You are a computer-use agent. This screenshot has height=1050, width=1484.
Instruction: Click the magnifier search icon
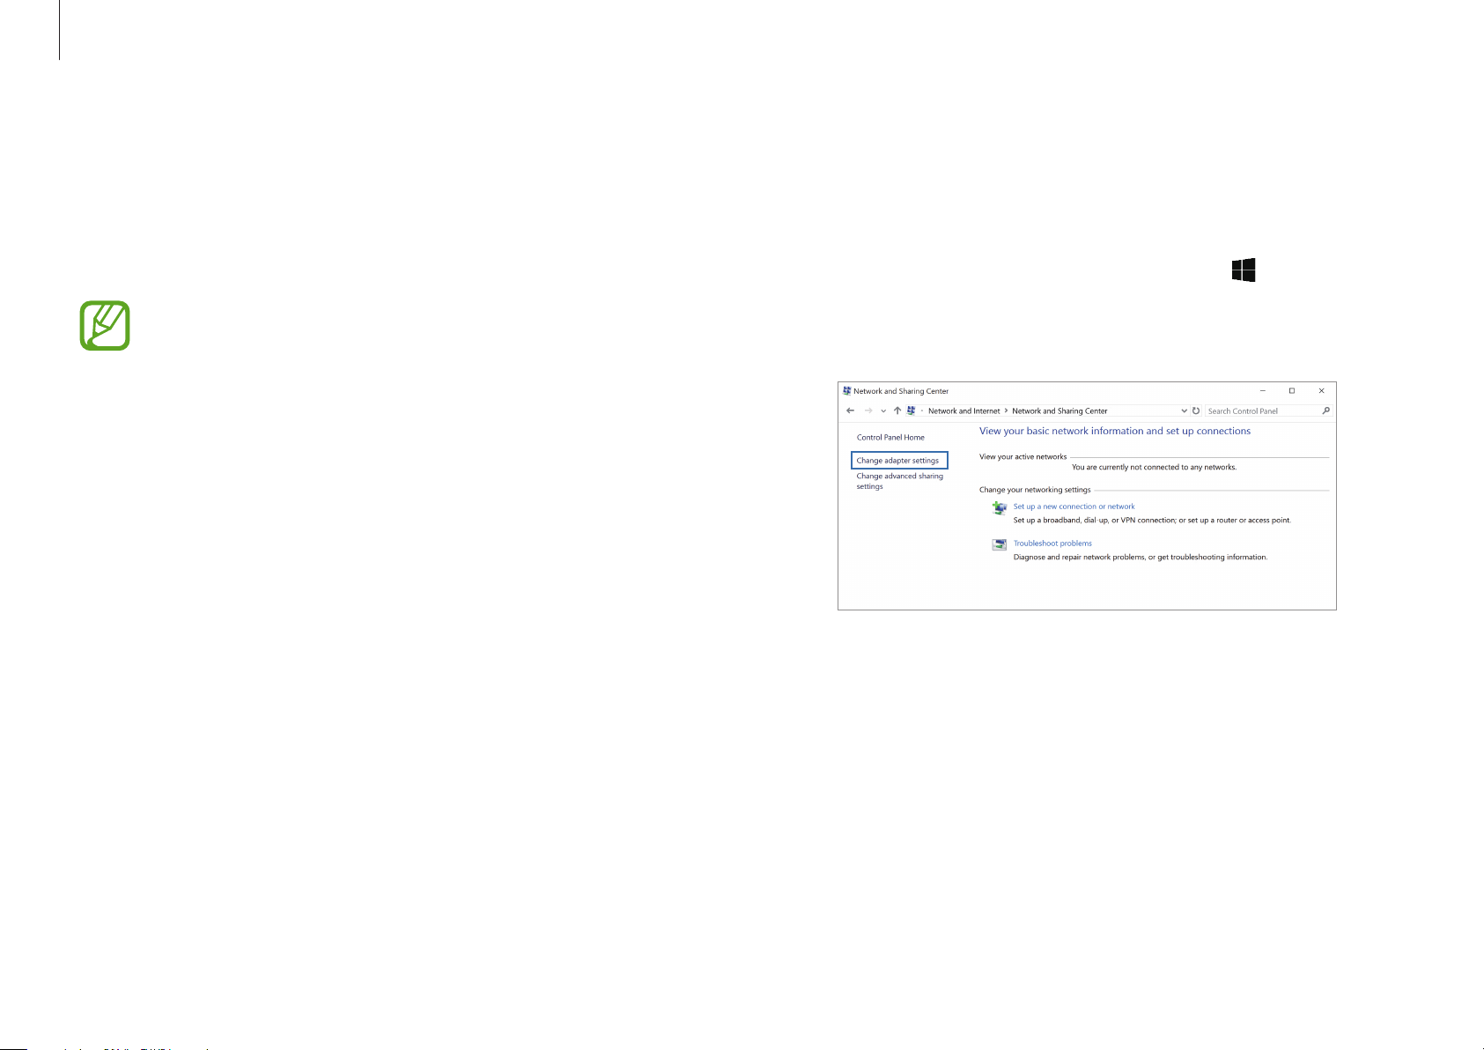pos(1325,410)
